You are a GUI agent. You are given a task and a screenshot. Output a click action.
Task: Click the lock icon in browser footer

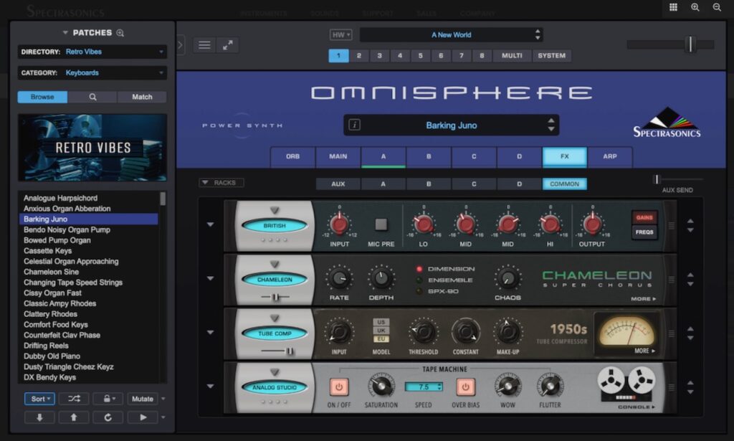[x=107, y=399]
